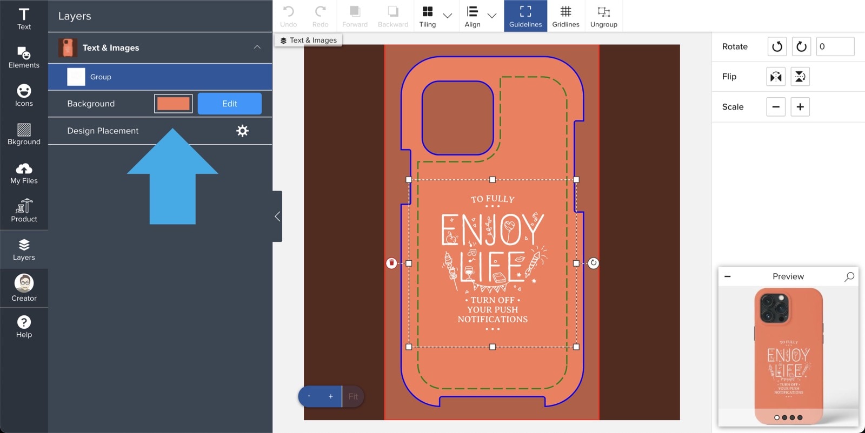
Task: Toggle Guidelines display off
Action: [525, 16]
